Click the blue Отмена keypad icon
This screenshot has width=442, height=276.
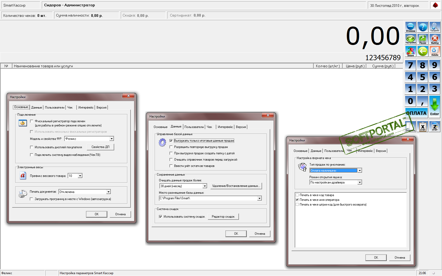[x=410, y=27]
